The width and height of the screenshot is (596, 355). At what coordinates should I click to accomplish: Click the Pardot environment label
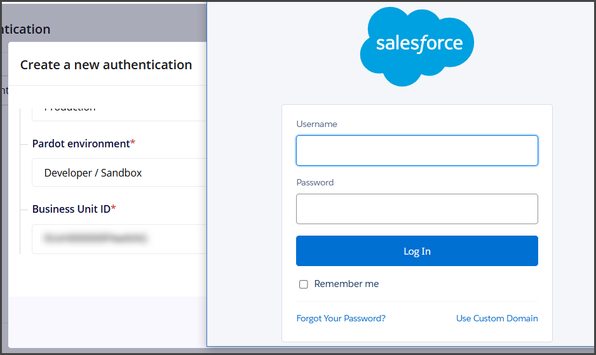tap(81, 144)
